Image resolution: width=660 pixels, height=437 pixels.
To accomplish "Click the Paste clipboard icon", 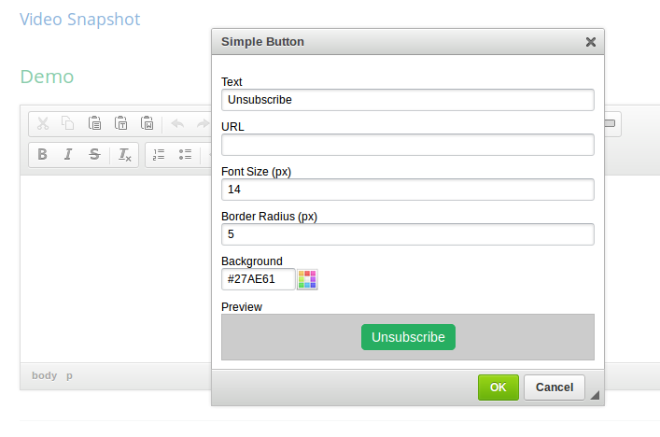I will point(94,123).
